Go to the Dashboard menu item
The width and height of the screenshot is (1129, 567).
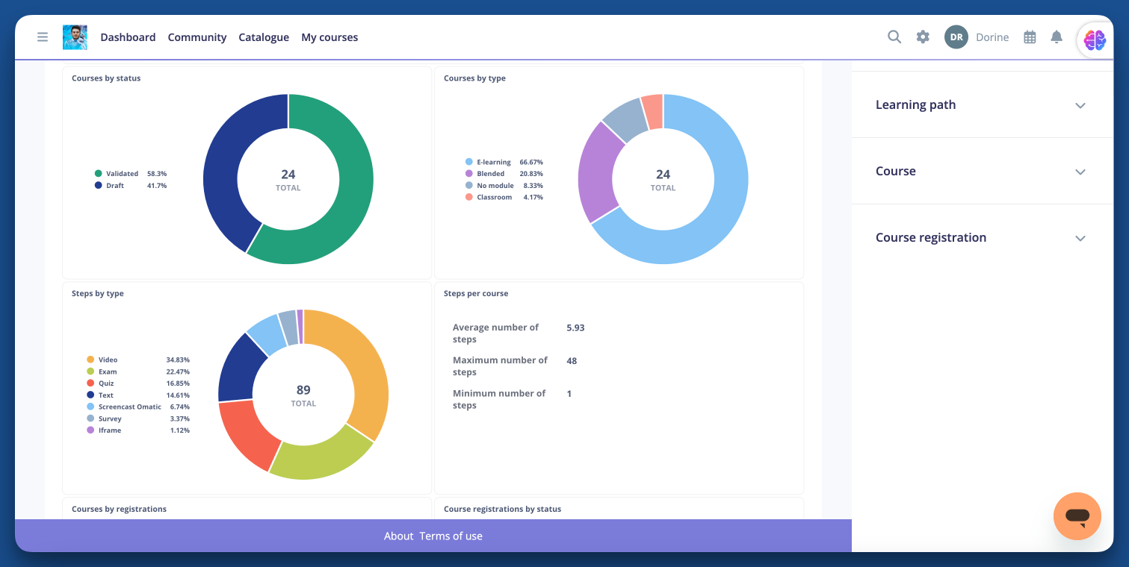point(128,37)
